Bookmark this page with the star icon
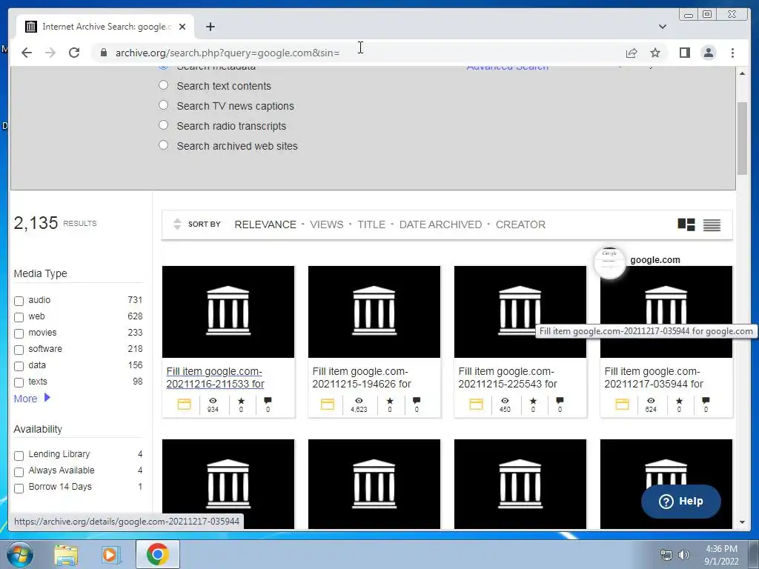Screen dimensions: 759x569 [x=655, y=53]
